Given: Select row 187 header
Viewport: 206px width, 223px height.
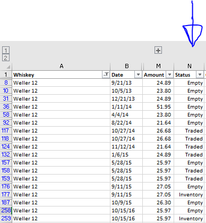Looking at the screenshot, I should coord(6,202).
